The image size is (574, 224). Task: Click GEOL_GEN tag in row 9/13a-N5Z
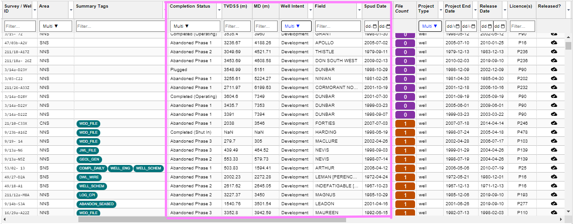(89, 159)
